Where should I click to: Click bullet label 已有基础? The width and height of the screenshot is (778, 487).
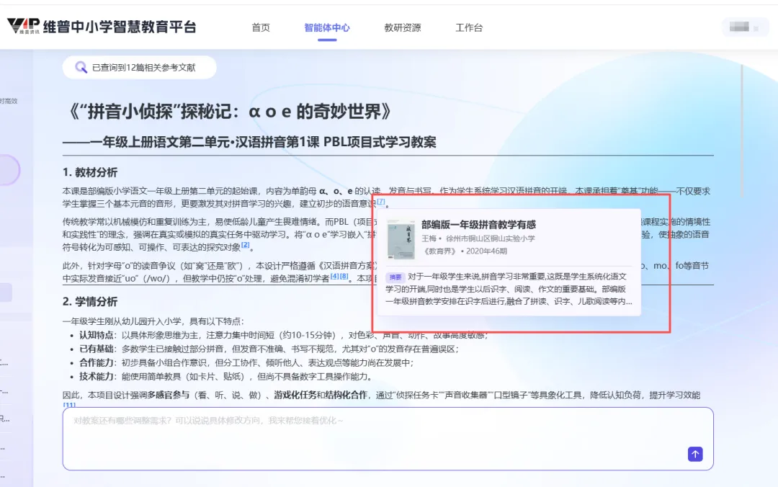pos(97,349)
